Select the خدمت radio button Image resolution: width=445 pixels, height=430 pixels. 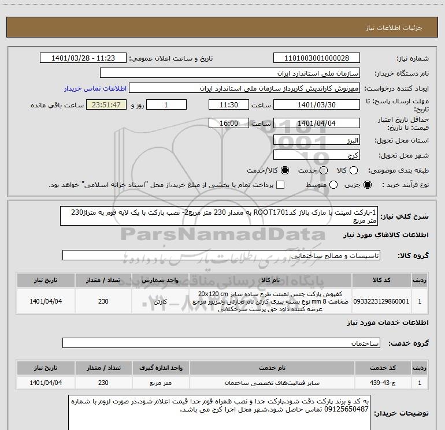[x=324, y=170]
